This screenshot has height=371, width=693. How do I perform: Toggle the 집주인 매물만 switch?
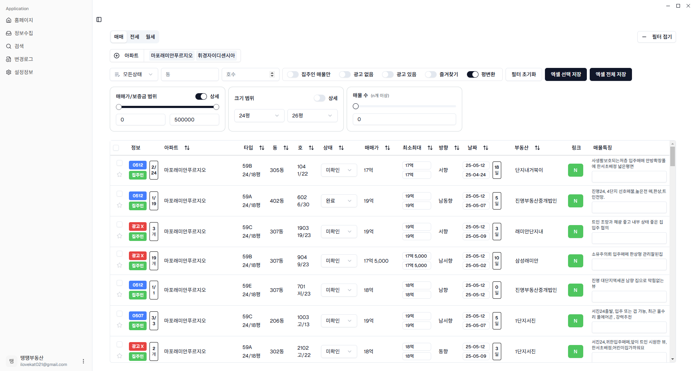[x=293, y=74]
